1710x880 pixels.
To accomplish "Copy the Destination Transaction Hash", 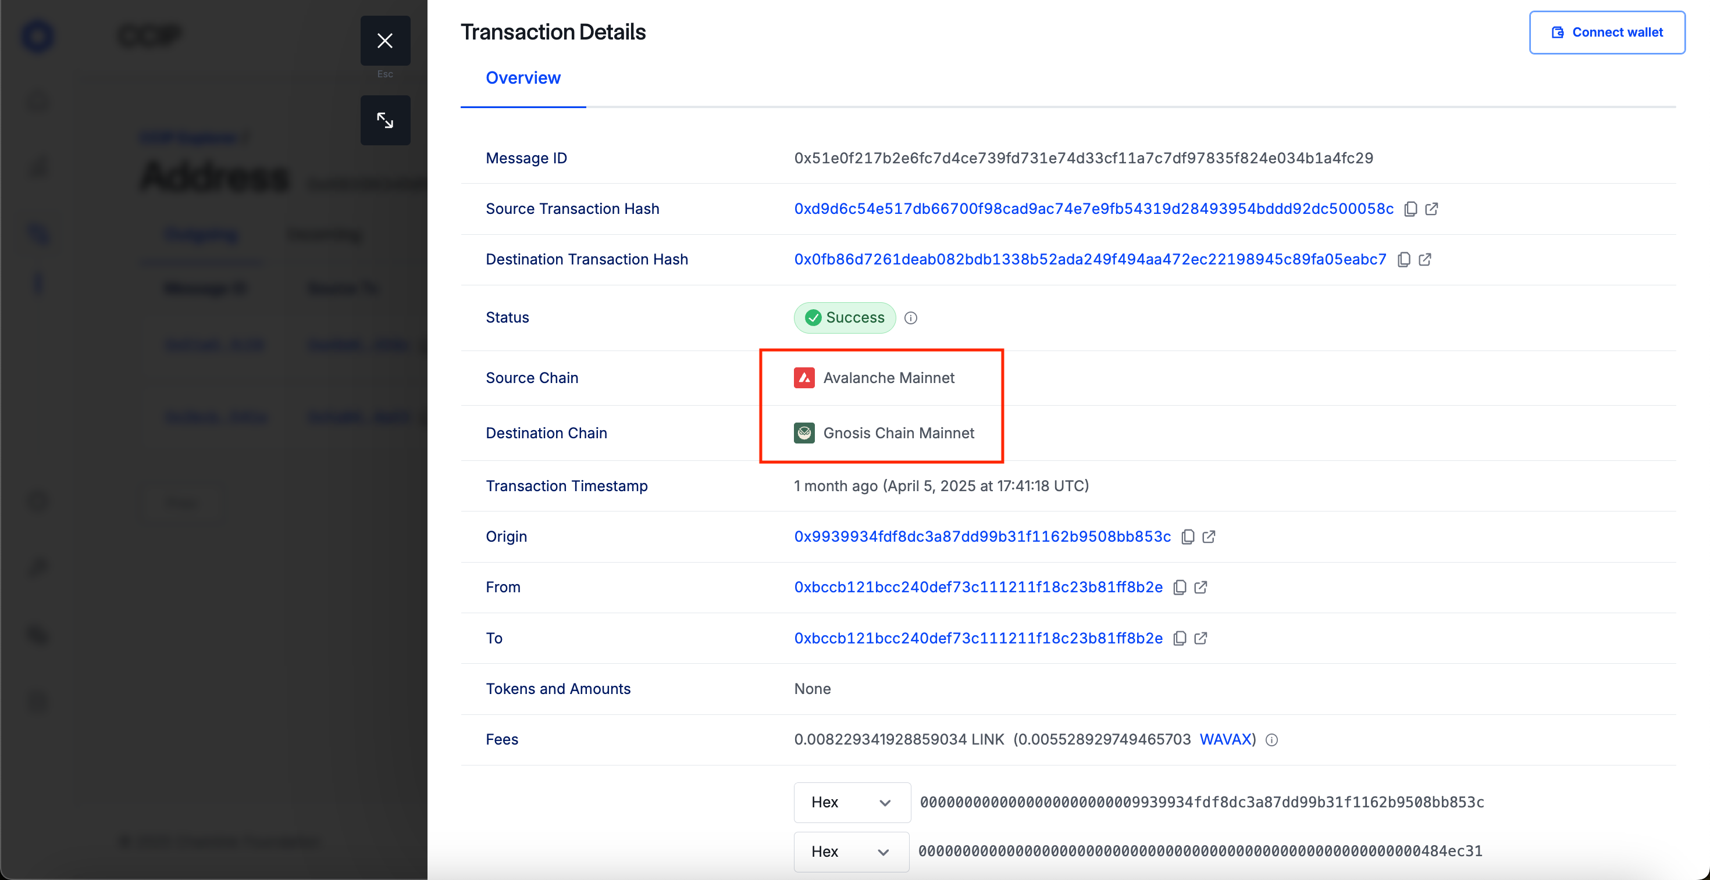I will (1403, 259).
